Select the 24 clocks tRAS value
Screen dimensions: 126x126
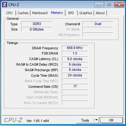tap(75, 75)
